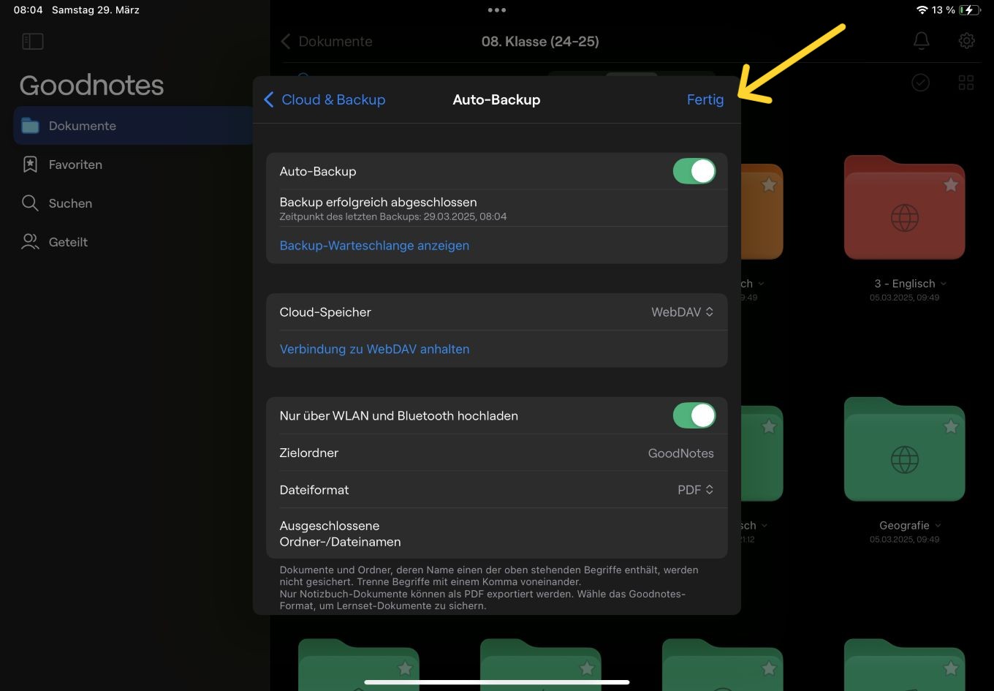Tap the three-dot multitasking menu
994x691 pixels.
pyautogui.click(x=496, y=10)
